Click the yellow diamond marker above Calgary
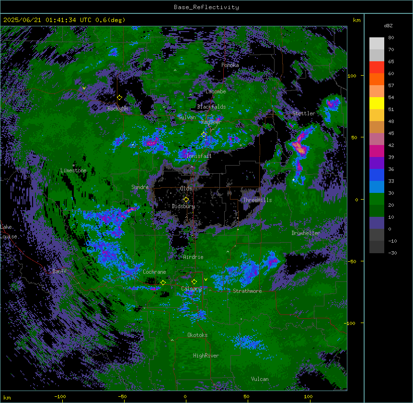Screen dimensions: 413x403 tap(194, 282)
